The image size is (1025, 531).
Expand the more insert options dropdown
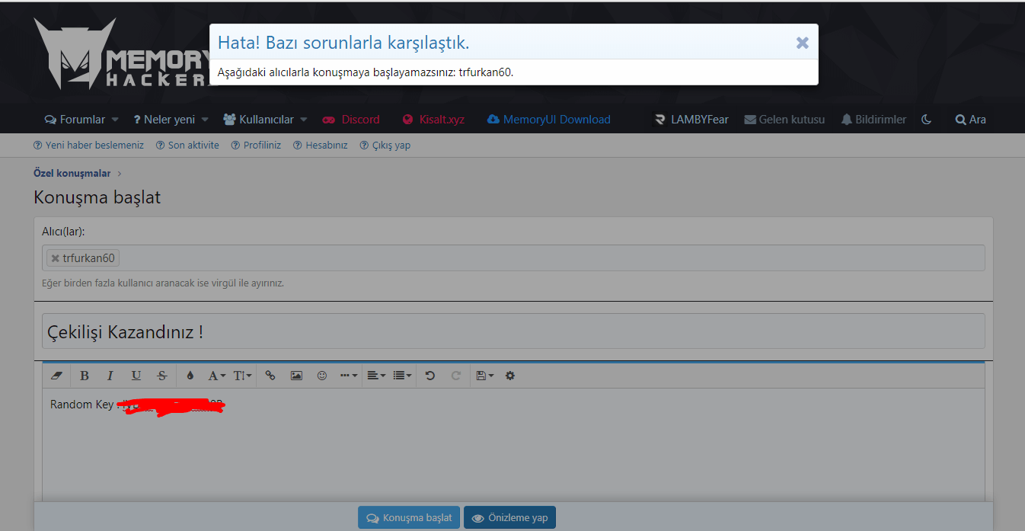coord(349,376)
